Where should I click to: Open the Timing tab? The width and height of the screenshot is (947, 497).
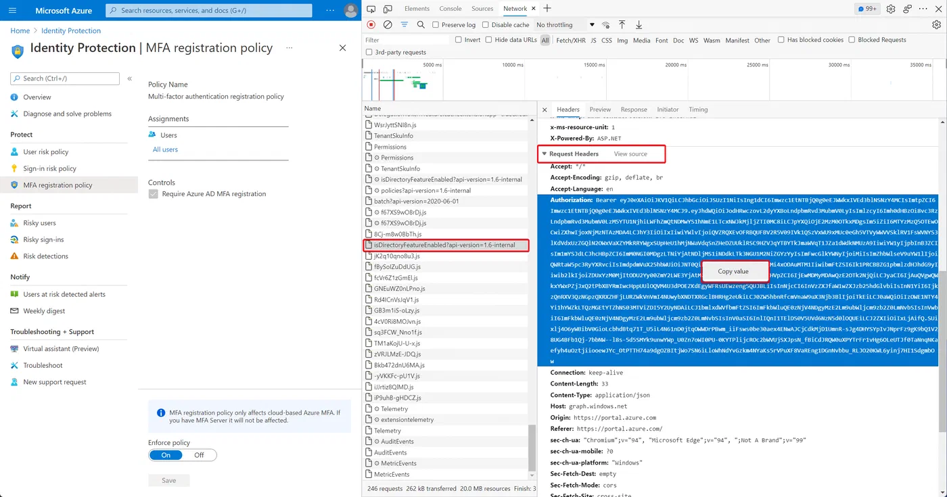point(698,110)
